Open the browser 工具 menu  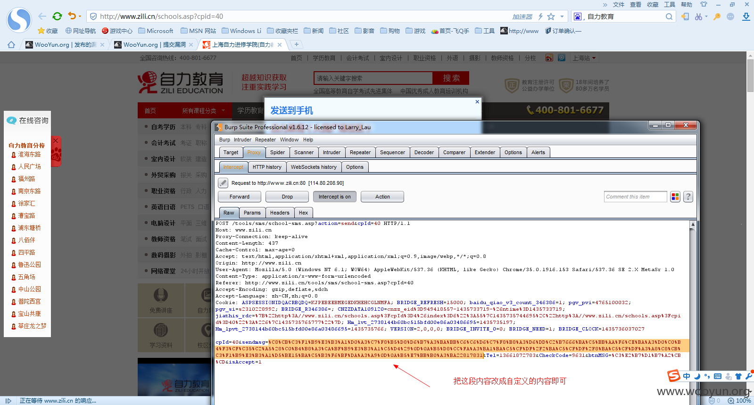[x=670, y=4]
